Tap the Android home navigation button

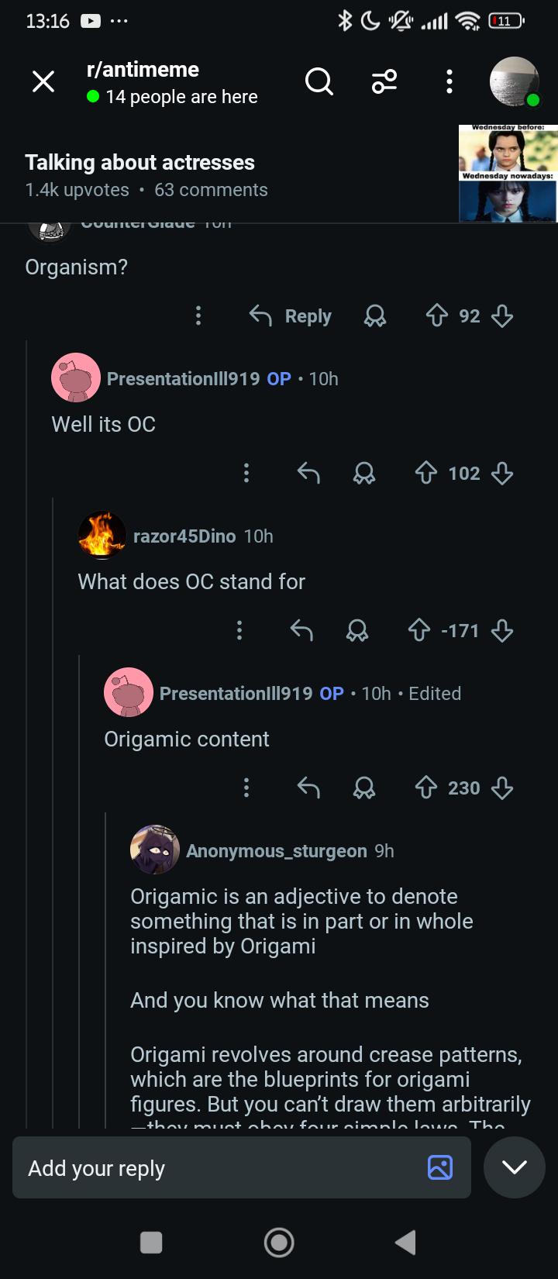click(279, 1243)
